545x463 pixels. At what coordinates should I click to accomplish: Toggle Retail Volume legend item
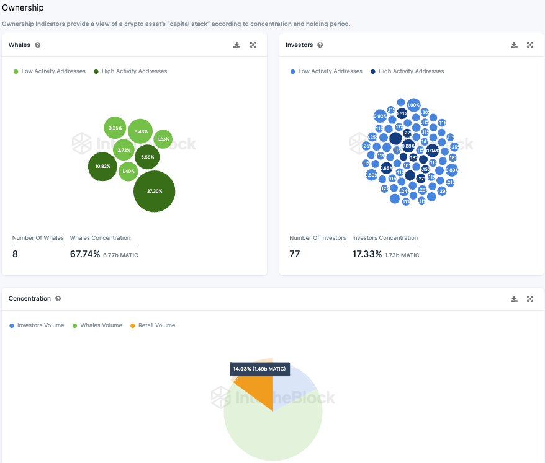click(x=153, y=325)
